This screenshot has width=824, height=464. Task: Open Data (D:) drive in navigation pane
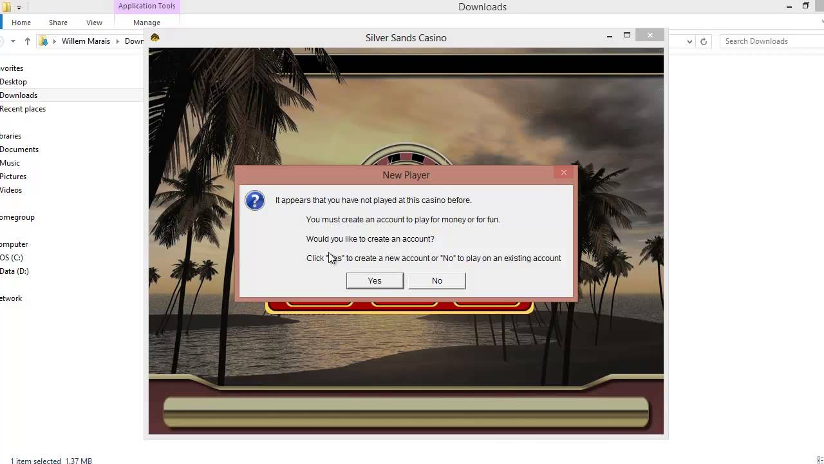click(x=14, y=271)
